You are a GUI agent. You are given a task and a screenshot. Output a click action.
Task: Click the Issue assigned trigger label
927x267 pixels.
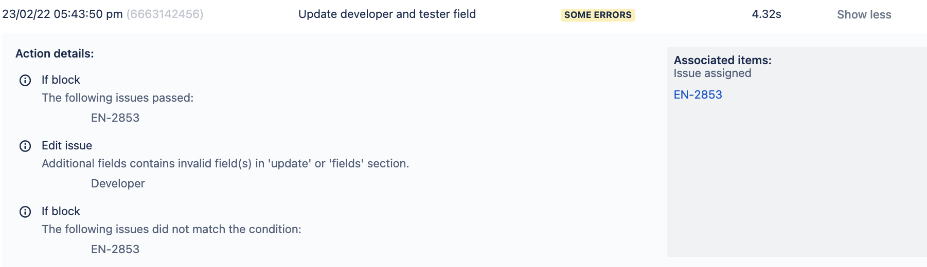[712, 73]
